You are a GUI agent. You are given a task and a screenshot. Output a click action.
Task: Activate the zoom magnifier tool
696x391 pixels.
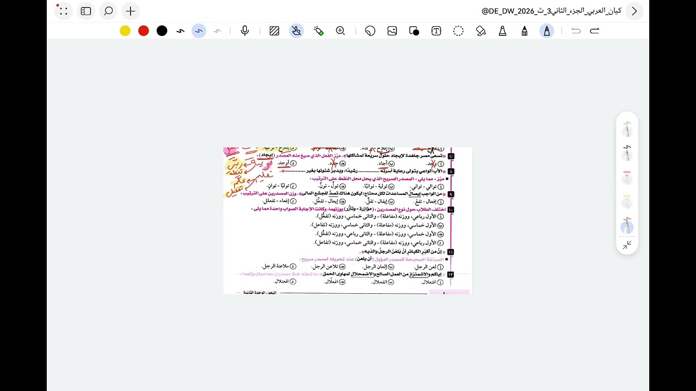pos(340,31)
